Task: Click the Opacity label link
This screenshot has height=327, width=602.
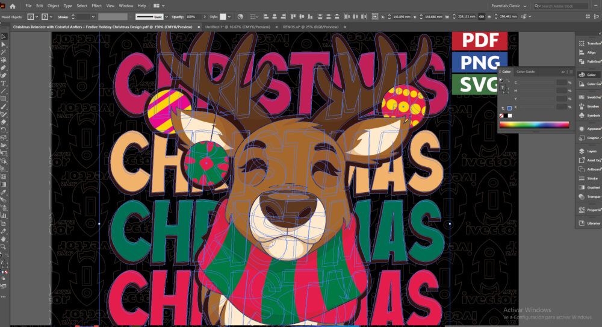Action: [x=178, y=17]
